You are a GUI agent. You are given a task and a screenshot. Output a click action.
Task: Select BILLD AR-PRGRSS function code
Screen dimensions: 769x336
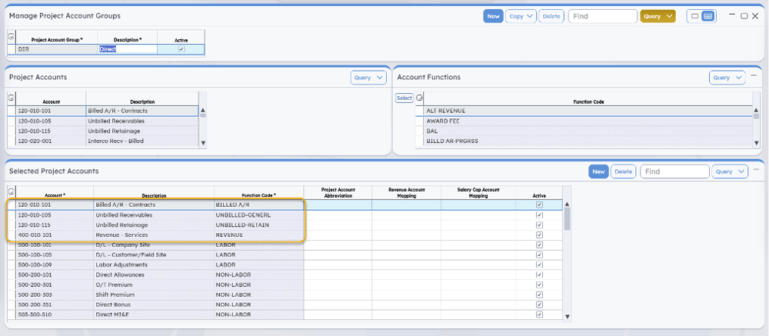(x=588, y=141)
